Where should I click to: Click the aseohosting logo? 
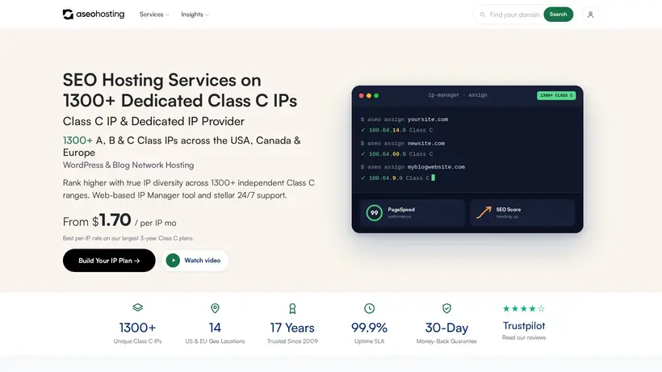(x=94, y=15)
